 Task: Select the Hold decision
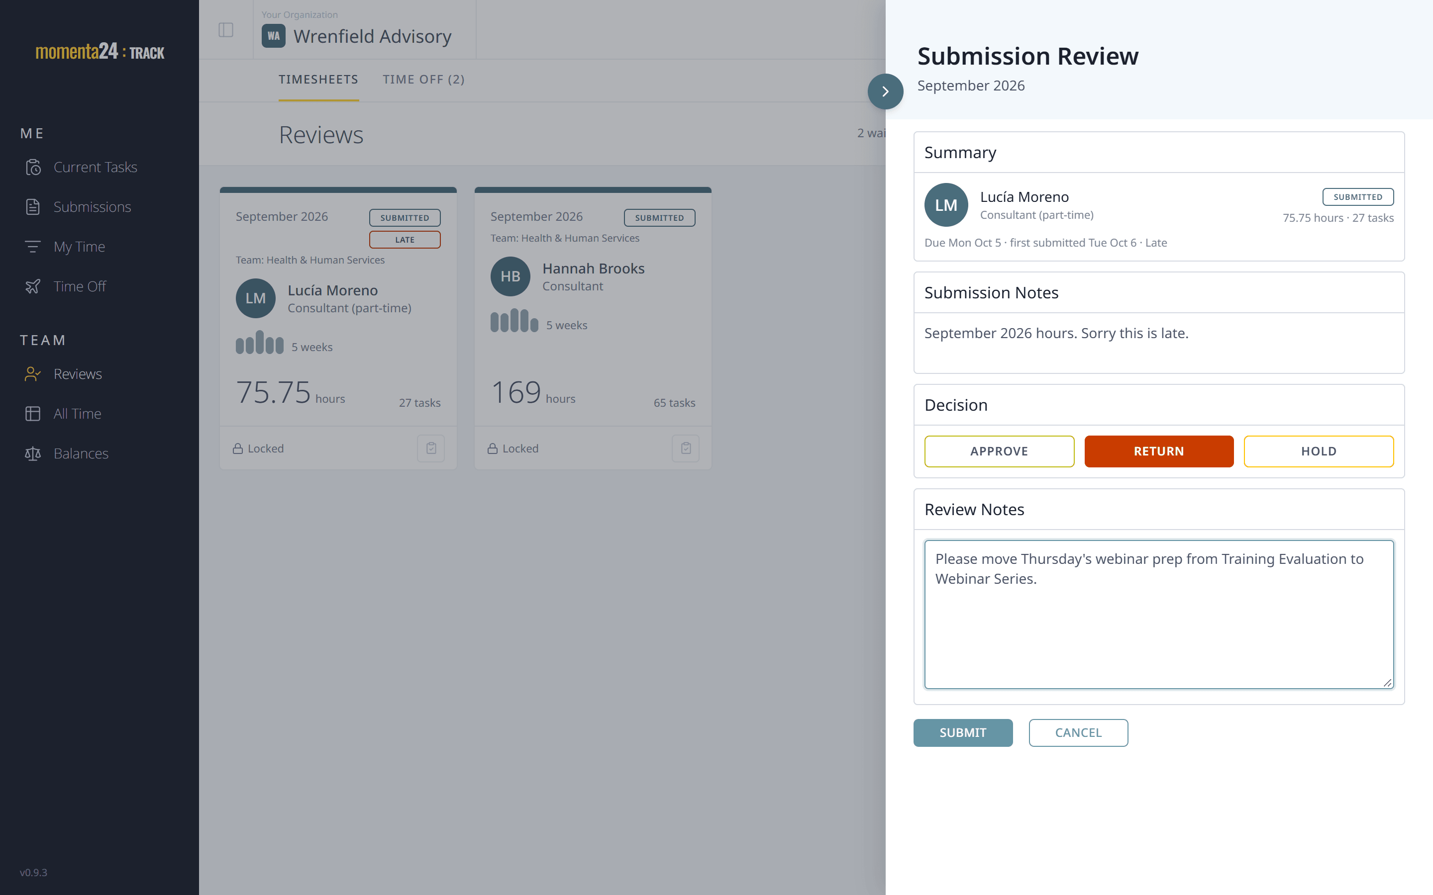coord(1319,451)
